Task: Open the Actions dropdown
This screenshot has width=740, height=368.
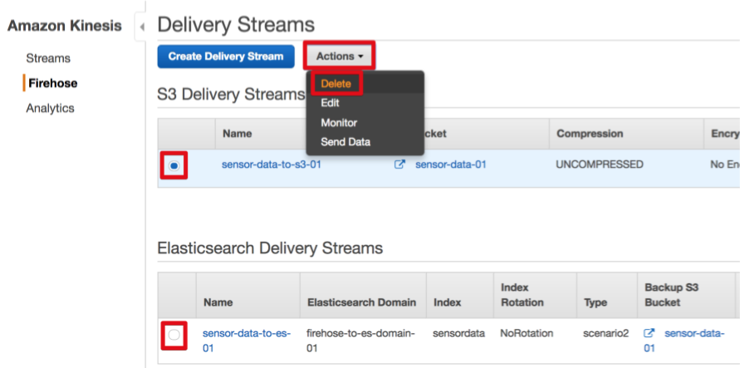Action: 340,56
